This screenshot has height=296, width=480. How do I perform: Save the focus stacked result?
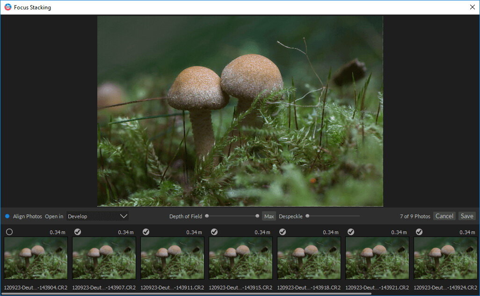[466, 216]
